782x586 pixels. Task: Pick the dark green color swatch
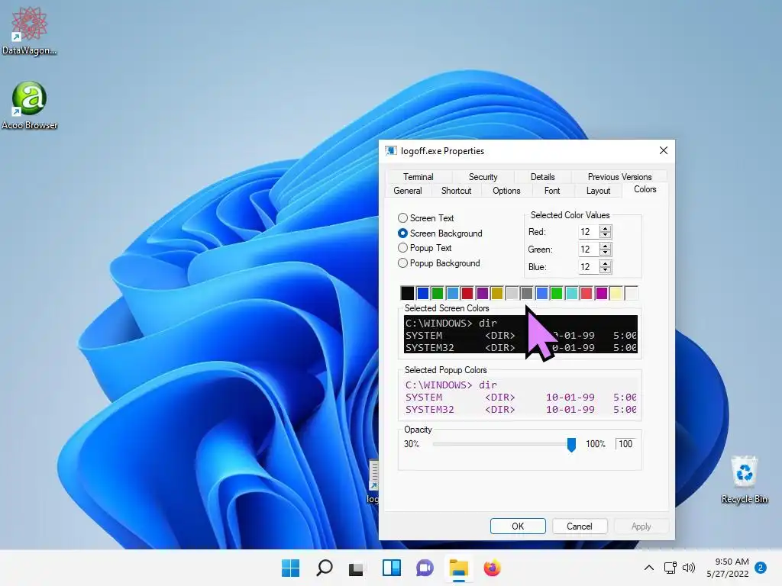(x=438, y=293)
